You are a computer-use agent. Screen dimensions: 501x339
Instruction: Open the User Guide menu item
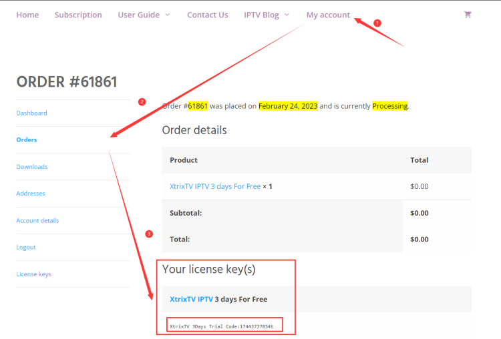[x=139, y=15]
